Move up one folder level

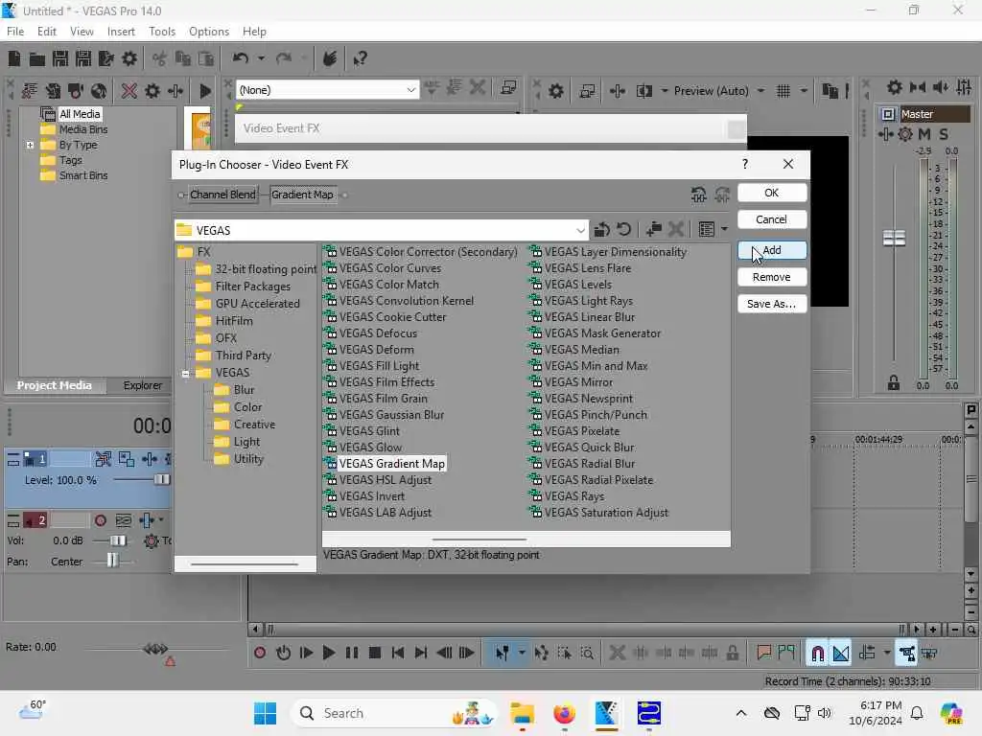pyautogui.click(x=602, y=230)
